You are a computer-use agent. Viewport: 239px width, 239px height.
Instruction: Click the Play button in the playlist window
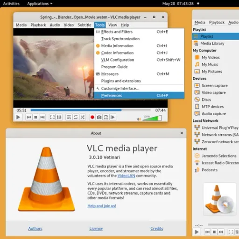[197, 232]
